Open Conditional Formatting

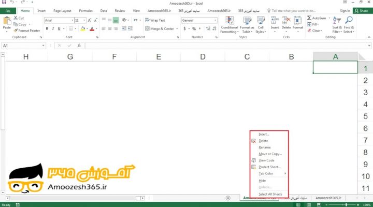tap(229, 25)
